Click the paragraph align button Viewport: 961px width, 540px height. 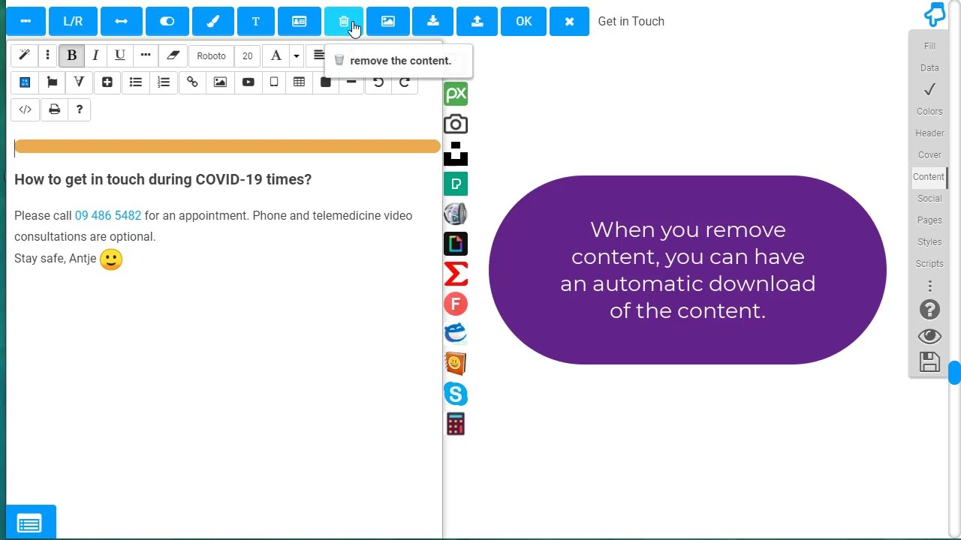(318, 55)
